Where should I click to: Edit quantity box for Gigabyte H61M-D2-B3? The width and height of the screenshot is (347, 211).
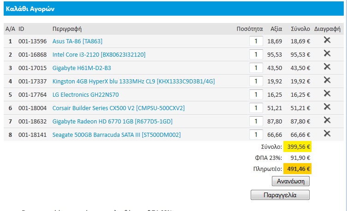coord(256,68)
